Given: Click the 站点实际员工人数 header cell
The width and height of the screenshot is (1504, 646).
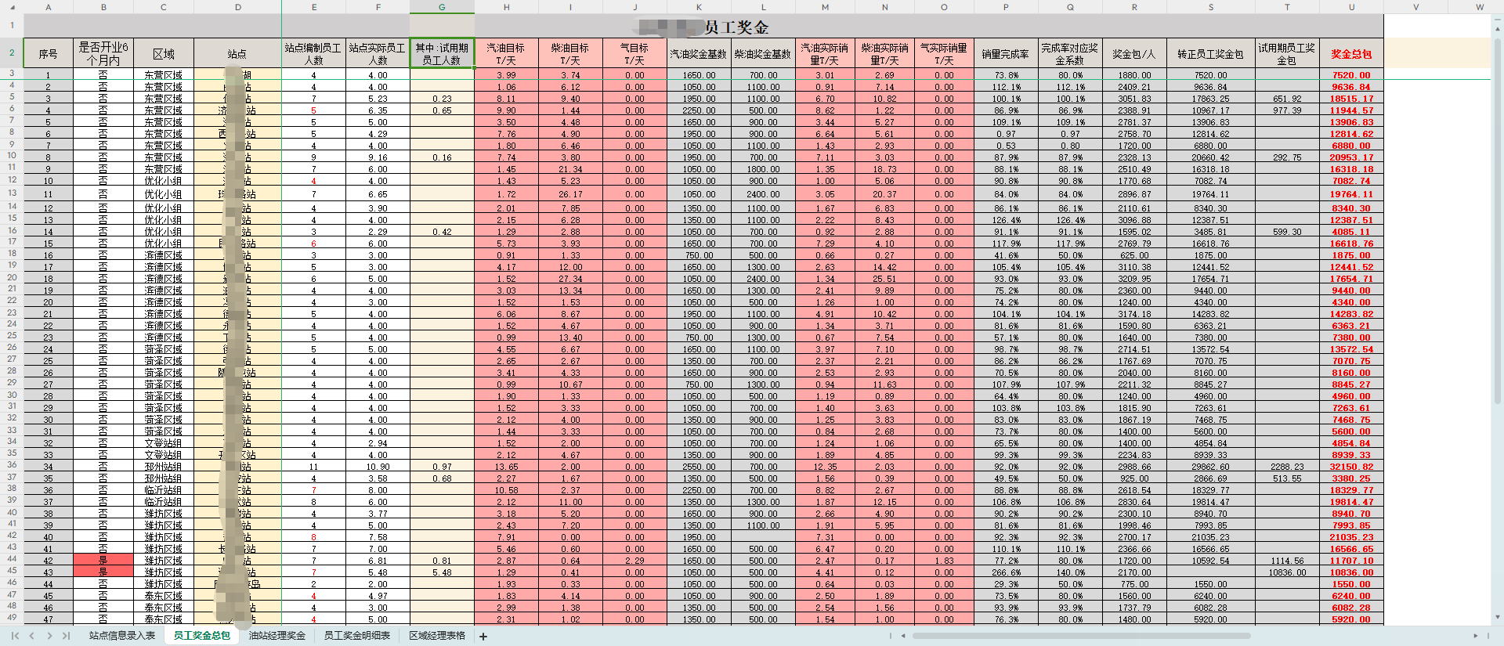Looking at the screenshot, I should (378, 54).
